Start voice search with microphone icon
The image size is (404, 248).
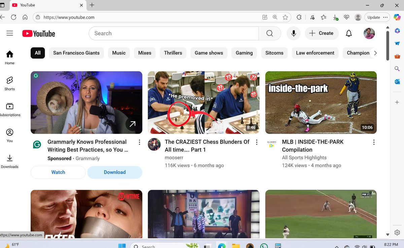click(x=294, y=33)
